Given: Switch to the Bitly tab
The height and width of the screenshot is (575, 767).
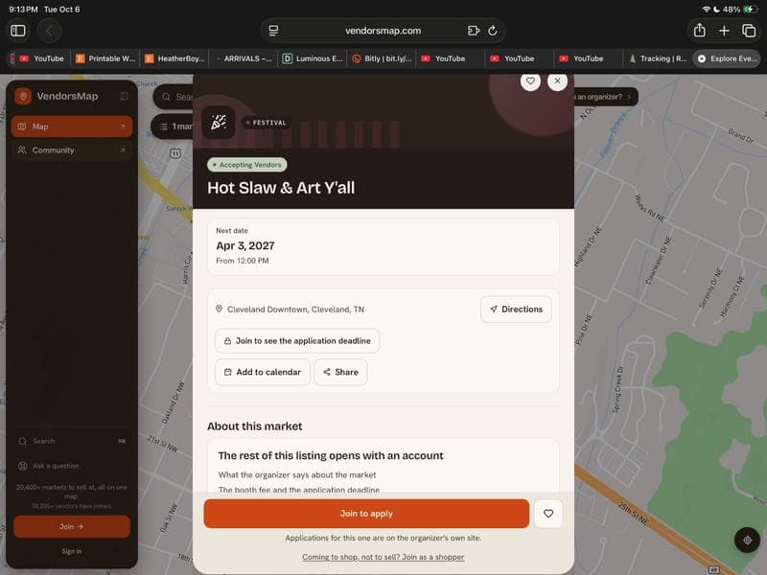Looking at the screenshot, I should [382, 58].
